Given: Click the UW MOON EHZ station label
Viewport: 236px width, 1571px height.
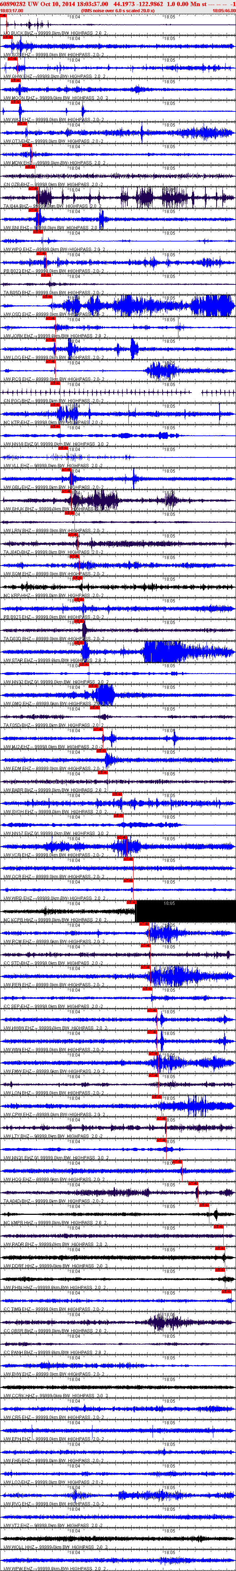Looking at the screenshot, I should click(18, 98).
